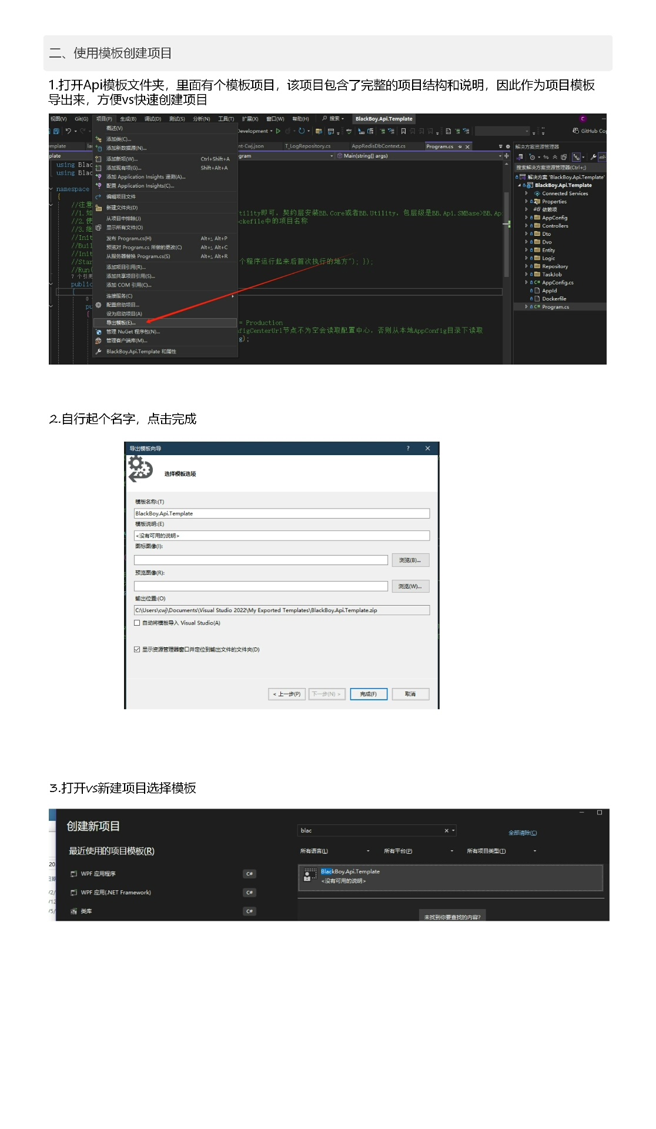This screenshot has width=656, height=1129.
Task: Clear the blac search text with X
Action: (447, 831)
